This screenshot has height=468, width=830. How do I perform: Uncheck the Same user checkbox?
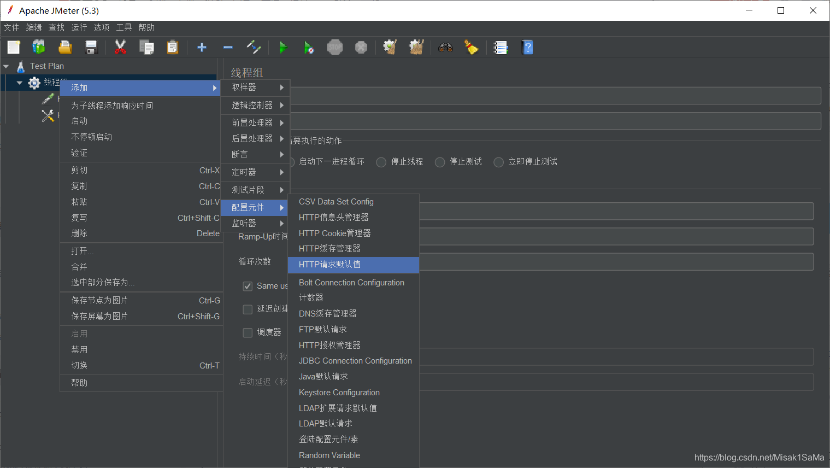[x=248, y=285]
